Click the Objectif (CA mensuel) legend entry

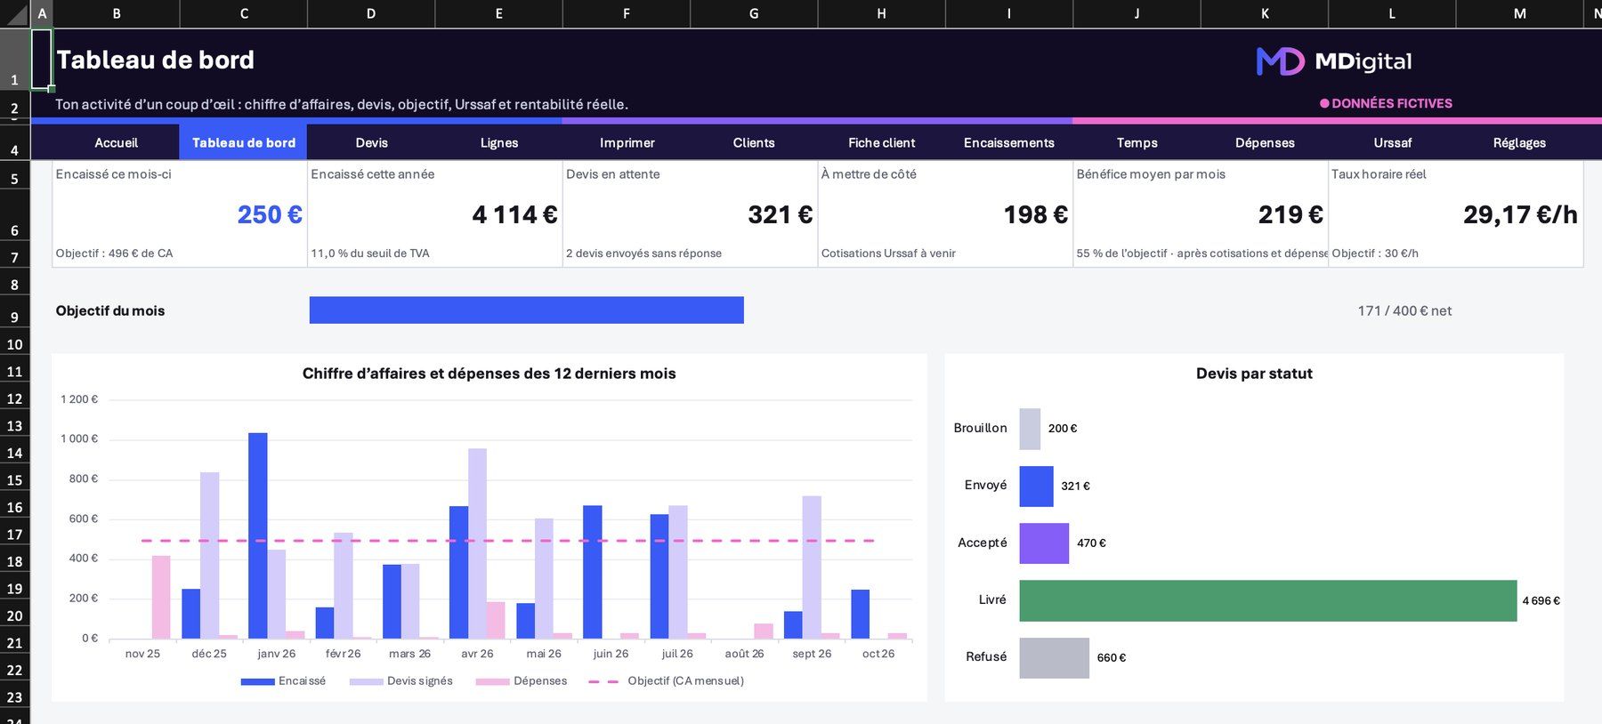pyautogui.click(x=667, y=681)
